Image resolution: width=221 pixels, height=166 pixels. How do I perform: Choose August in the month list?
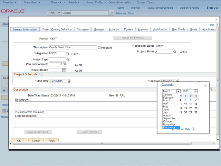click(167, 116)
